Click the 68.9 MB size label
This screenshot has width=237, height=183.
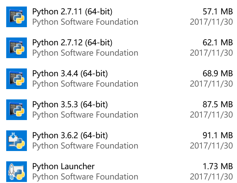[218, 74]
